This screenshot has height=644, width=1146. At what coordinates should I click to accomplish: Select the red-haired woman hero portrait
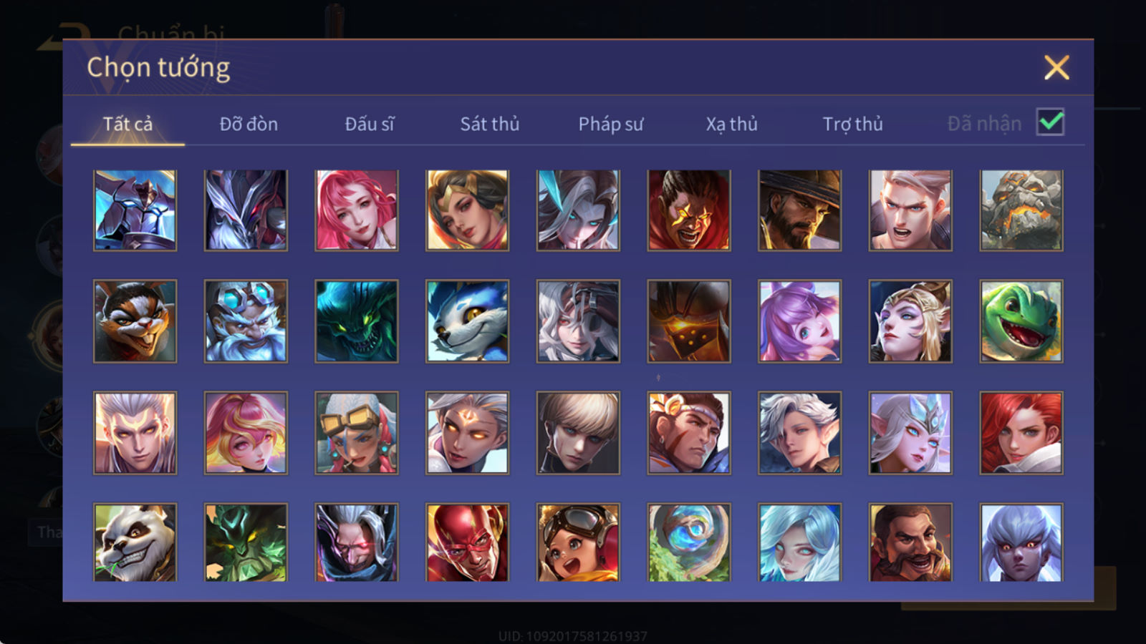(x=1021, y=432)
